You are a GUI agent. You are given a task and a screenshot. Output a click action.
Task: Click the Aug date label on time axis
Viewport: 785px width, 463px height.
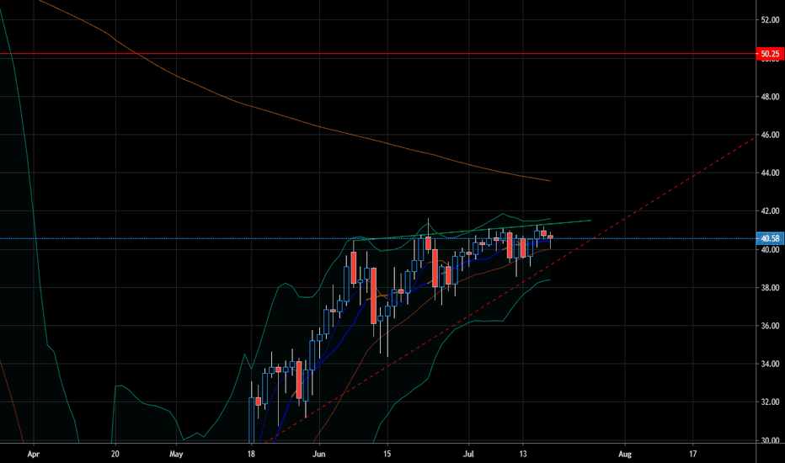pos(625,454)
